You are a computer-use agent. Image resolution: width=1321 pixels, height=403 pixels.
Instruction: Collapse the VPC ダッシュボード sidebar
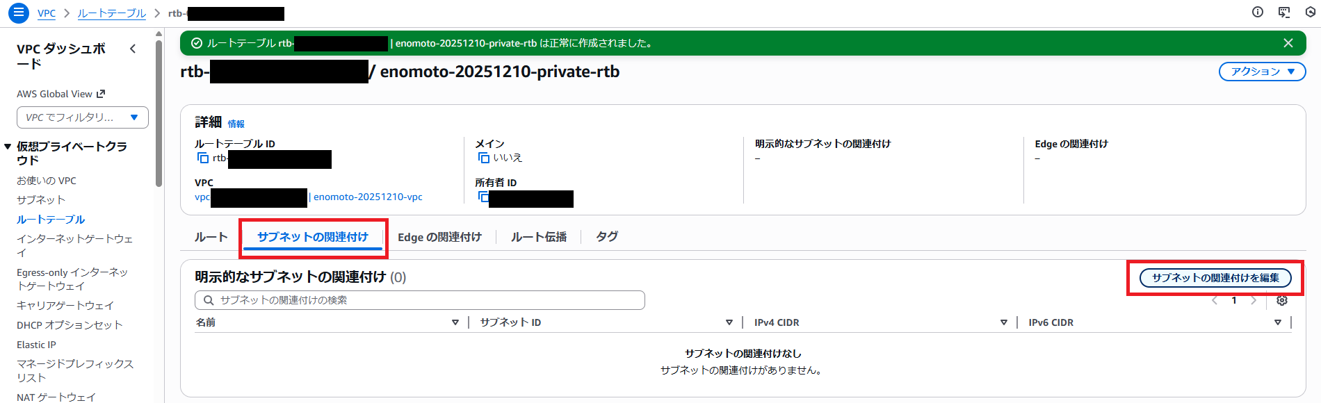pos(131,49)
